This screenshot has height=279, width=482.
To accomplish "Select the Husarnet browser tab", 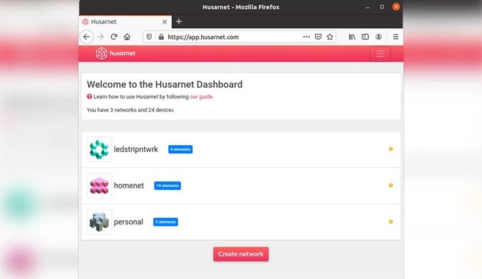I will click(x=126, y=22).
